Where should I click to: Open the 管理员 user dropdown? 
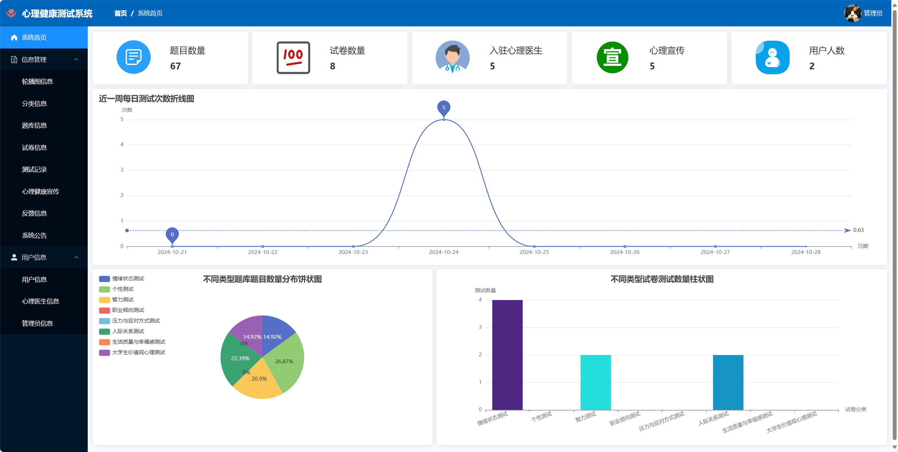coord(873,13)
